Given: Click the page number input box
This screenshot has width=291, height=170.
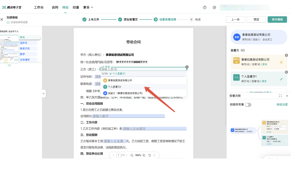Looking at the screenshot, I should pos(118,155).
